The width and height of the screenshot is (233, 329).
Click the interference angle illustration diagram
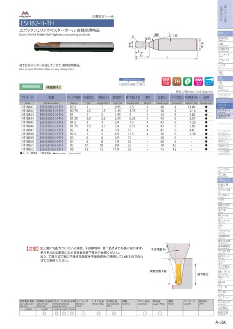tap(180, 266)
